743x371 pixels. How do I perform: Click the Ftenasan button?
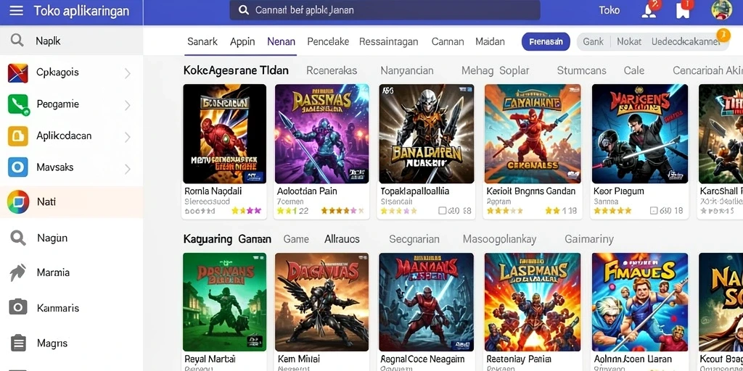click(546, 41)
